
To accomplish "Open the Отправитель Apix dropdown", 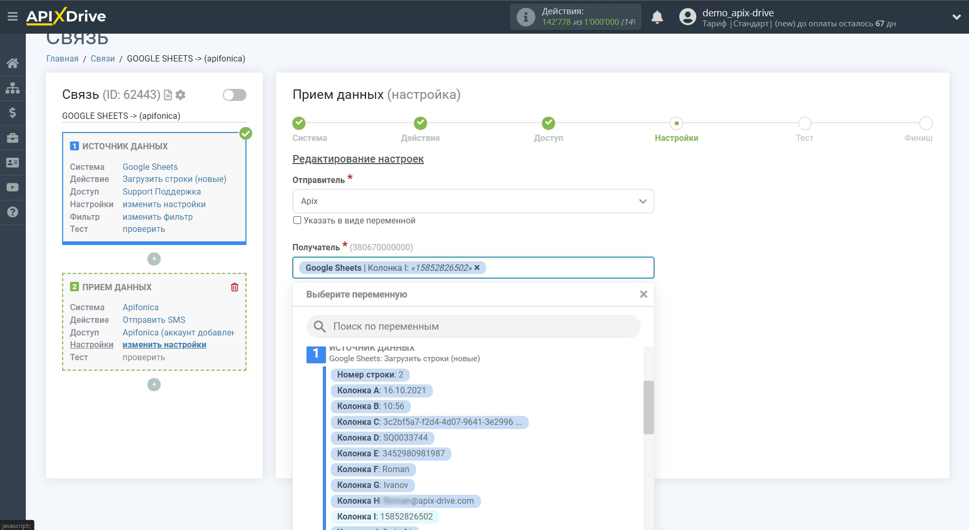I will 473,201.
